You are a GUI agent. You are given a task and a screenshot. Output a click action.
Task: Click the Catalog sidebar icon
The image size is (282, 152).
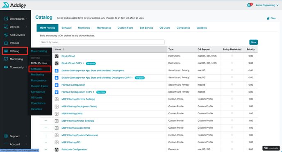pos(6,51)
